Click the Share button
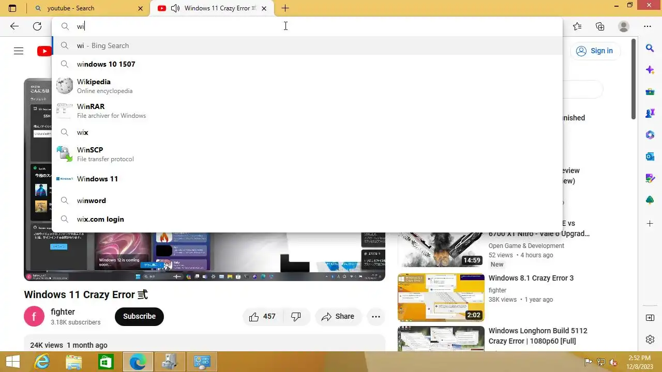 pyautogui.click(x=338, y=316)
